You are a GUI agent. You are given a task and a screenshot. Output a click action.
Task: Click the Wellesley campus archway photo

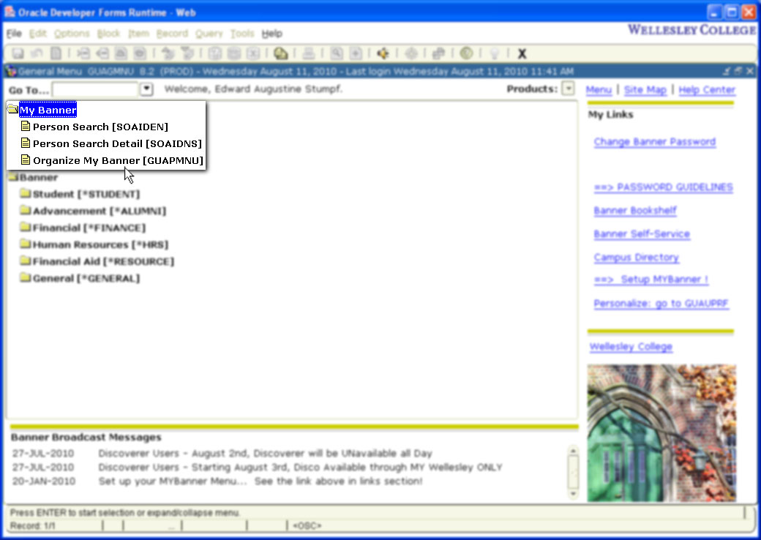pyautogui.click(x=661, y=432)
